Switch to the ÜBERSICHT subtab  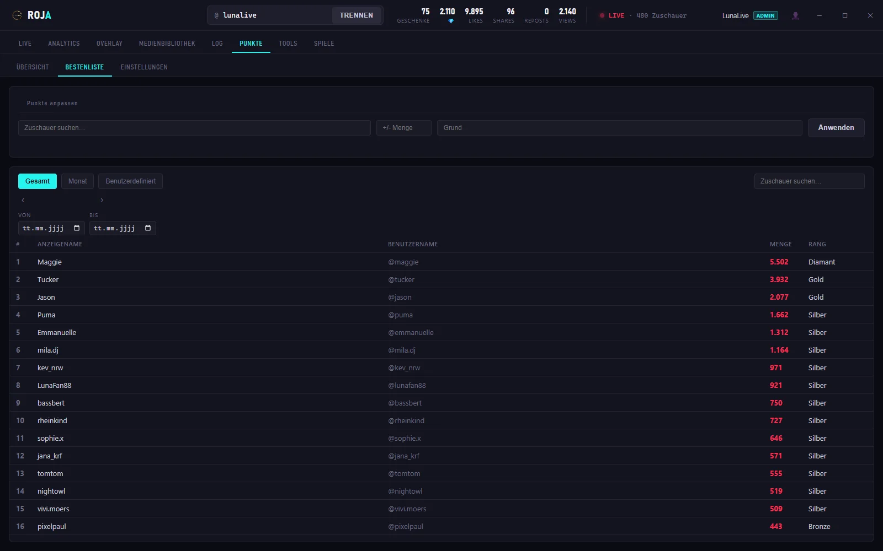33,67
